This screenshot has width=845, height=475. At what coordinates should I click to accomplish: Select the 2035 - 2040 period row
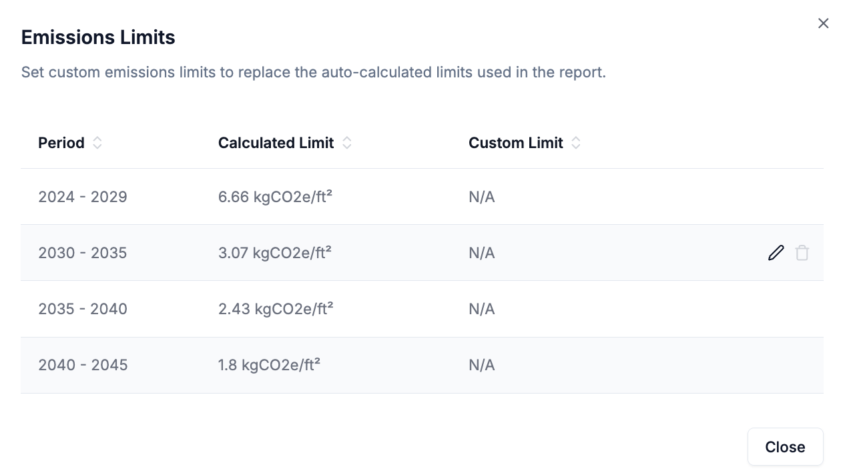pyautogui.click(x=83, y=309)
